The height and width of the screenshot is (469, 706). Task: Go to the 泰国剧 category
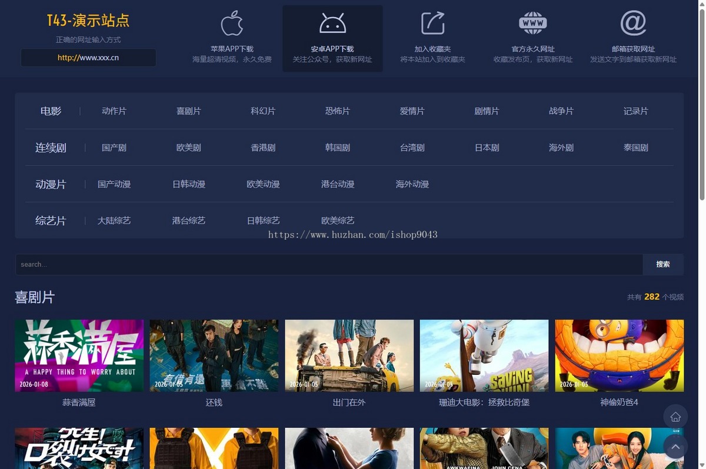click(636, 148)
